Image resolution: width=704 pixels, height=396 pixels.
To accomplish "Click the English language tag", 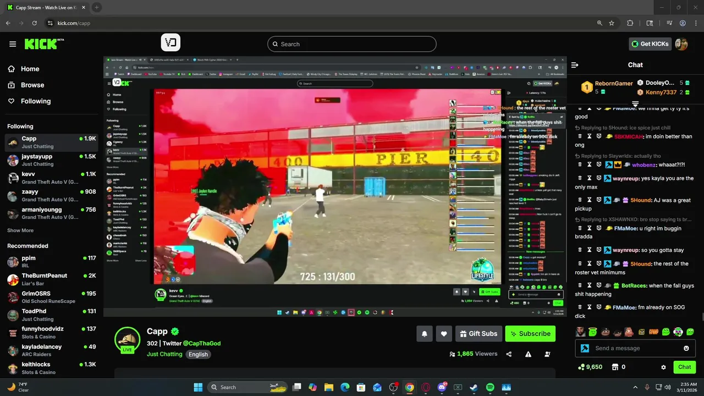I will pyautogui.click(x=198, y=354).
